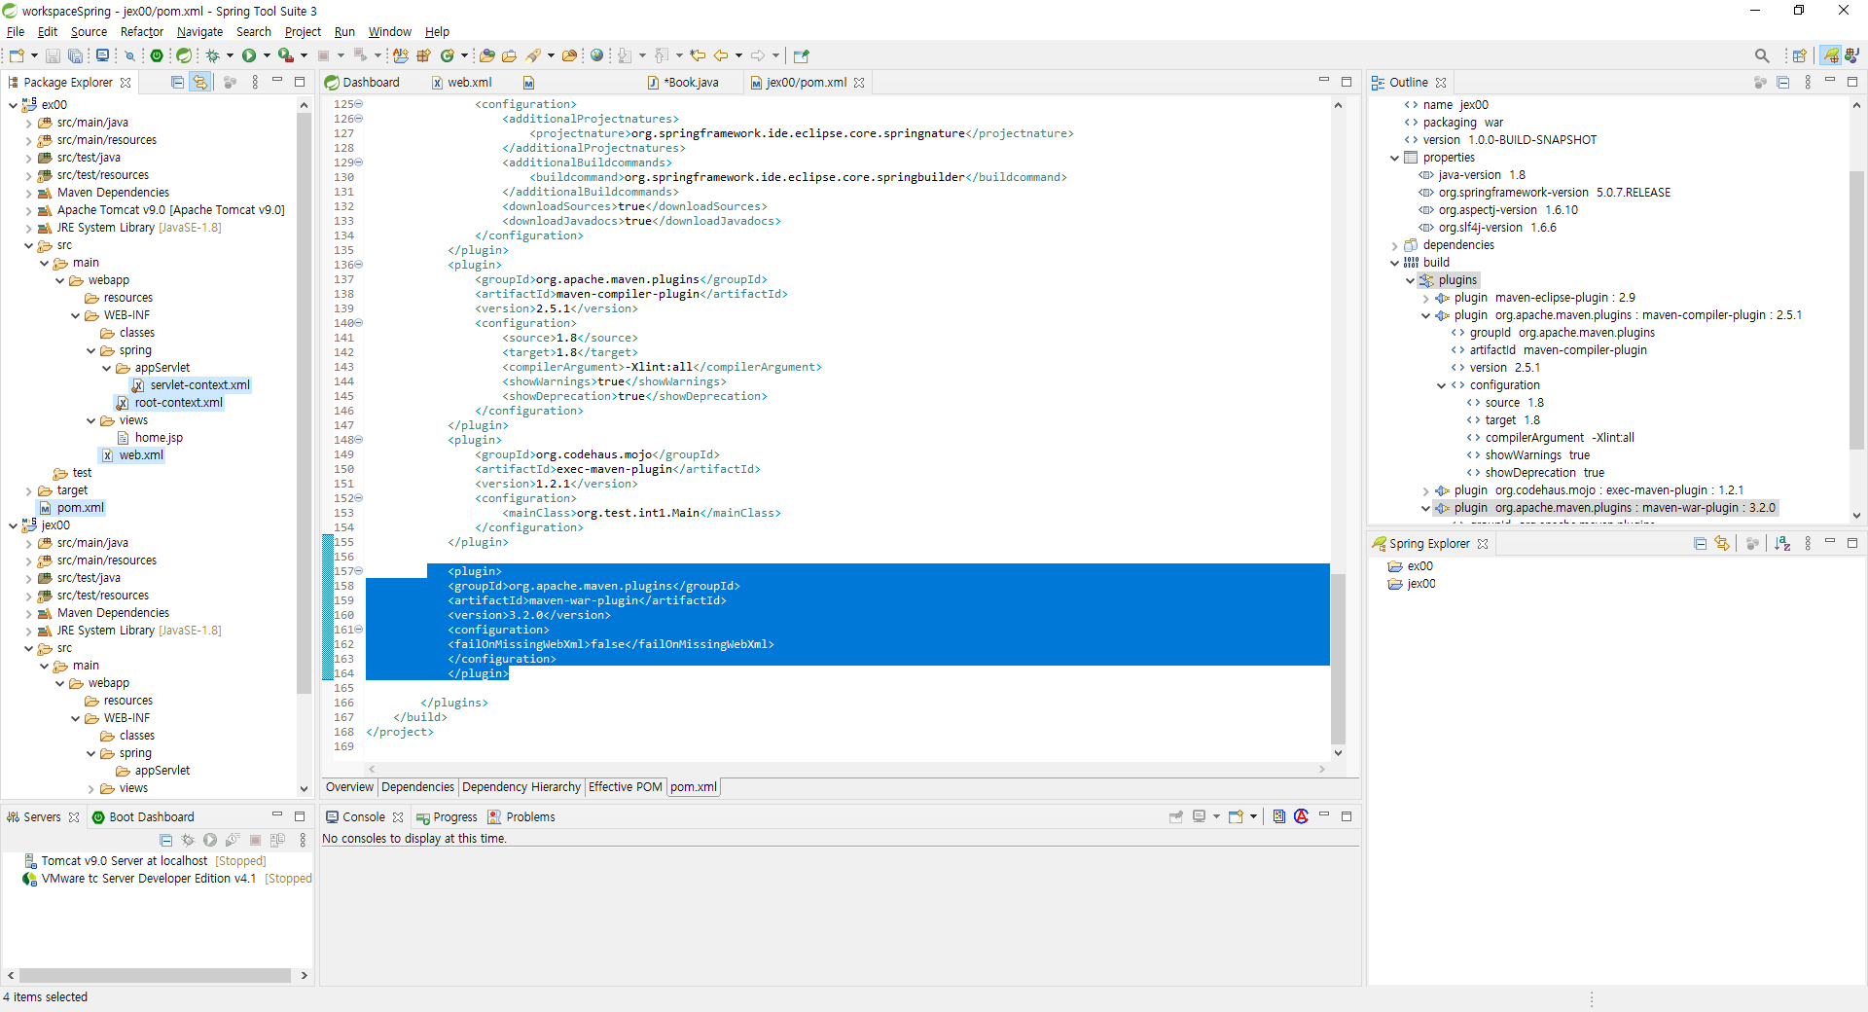
Task: Open the Effective POM tab
Action: (x=625, y=787)
